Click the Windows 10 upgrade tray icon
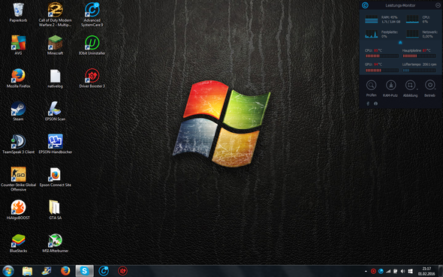 click(x=410, y=271)
